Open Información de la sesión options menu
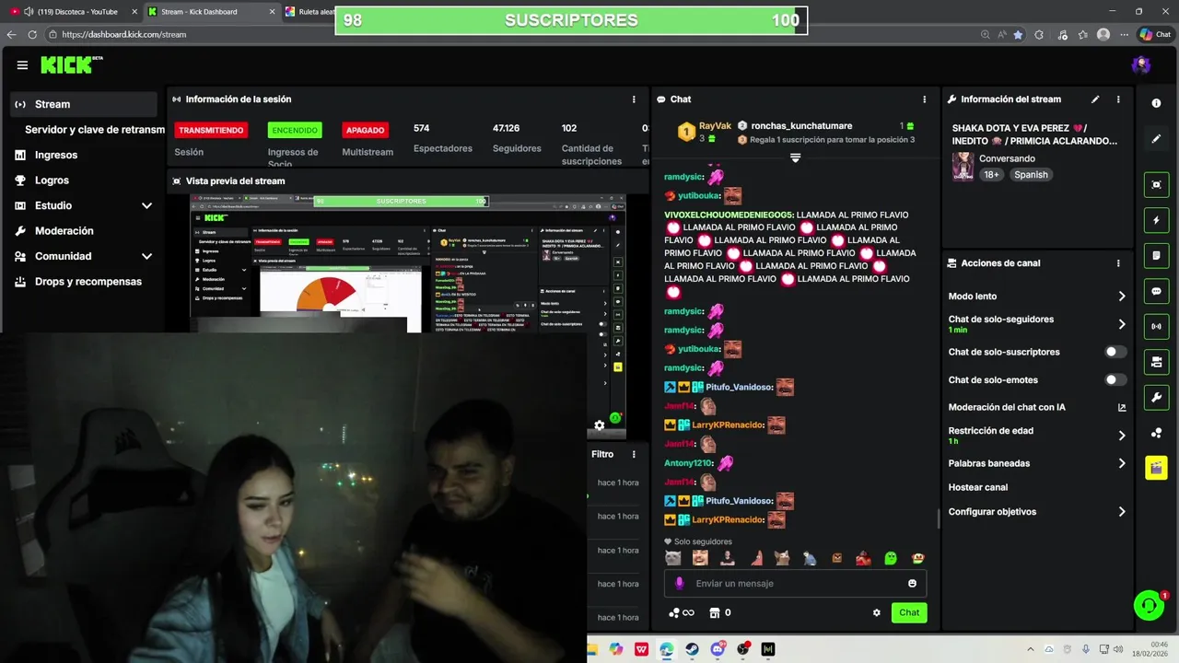 click(x=634, y=99)
